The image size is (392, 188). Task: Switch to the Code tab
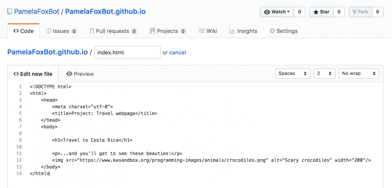pyautogui.click(x=24, y=31)
